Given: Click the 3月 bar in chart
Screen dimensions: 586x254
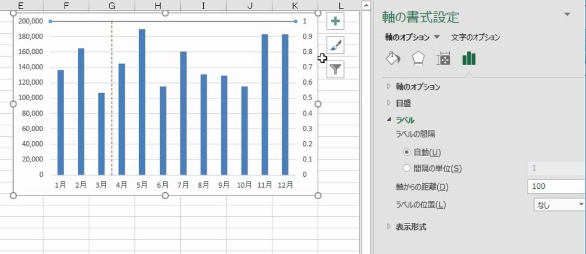Looking at the screenshot, I should pos(101,134).
